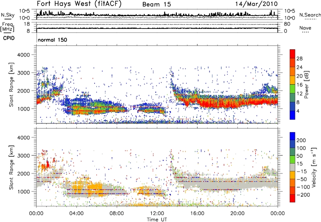Screen dimensions: 321x222
Task: Click the blue top segment of the Velocity color bar
Action: (293, 136)
